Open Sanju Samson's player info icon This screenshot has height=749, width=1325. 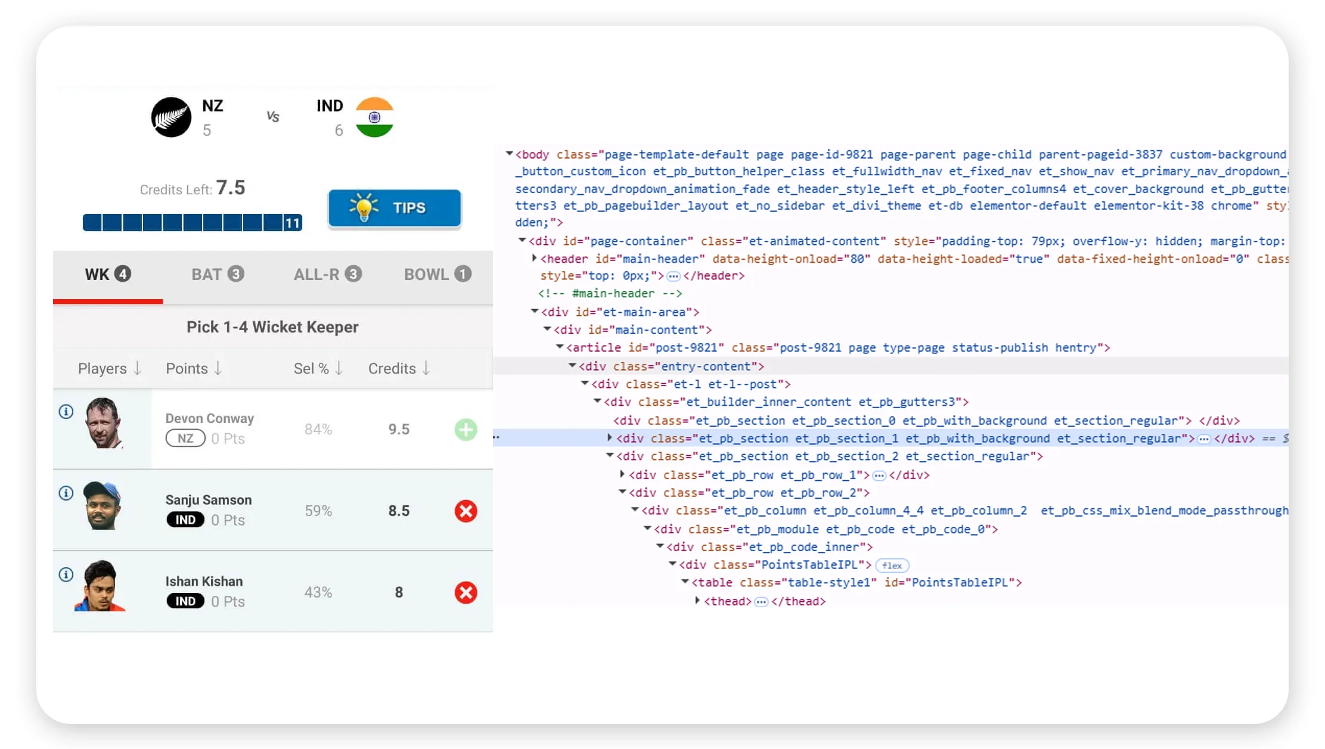[x=66, y=493]
